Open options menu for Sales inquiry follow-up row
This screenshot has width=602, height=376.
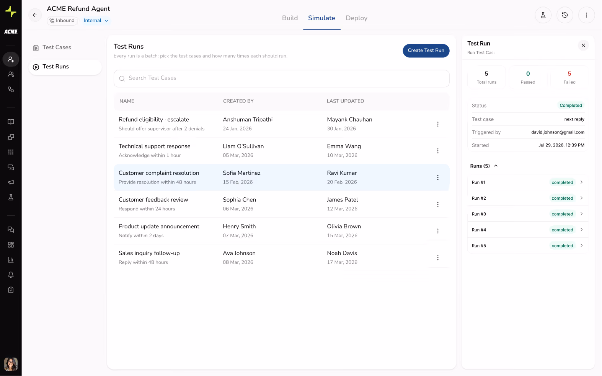[438, 258]
